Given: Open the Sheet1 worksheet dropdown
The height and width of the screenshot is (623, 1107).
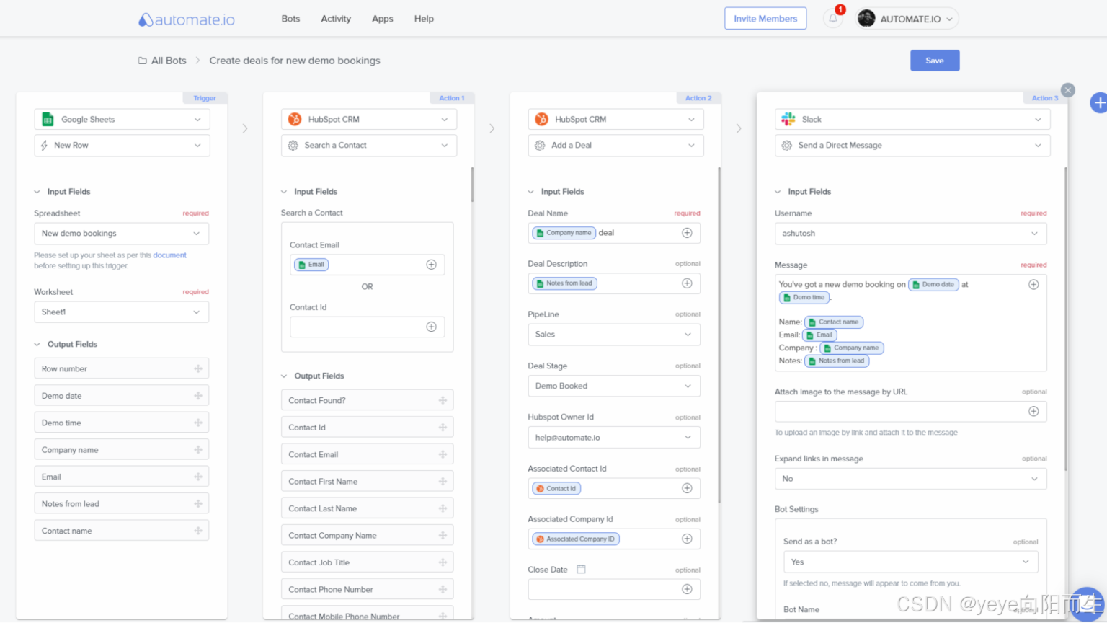Looking at the screenshot, I should 121,312.
